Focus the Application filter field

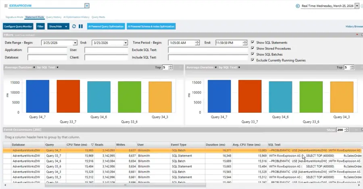point(47,50)
